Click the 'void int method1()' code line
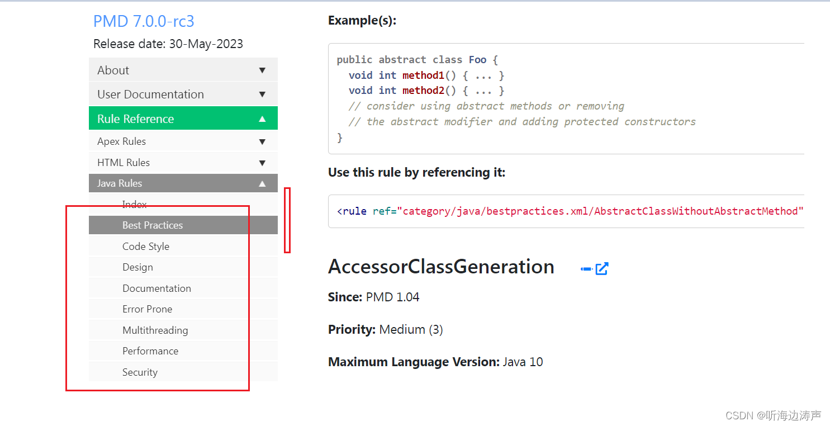830x426 pixels. point(426,75)
